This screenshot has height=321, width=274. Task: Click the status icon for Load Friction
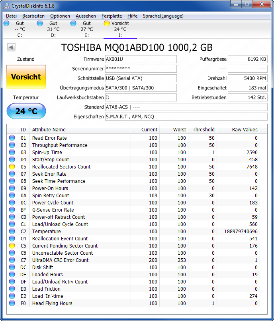pyautogui.click(x=12, y=289)
